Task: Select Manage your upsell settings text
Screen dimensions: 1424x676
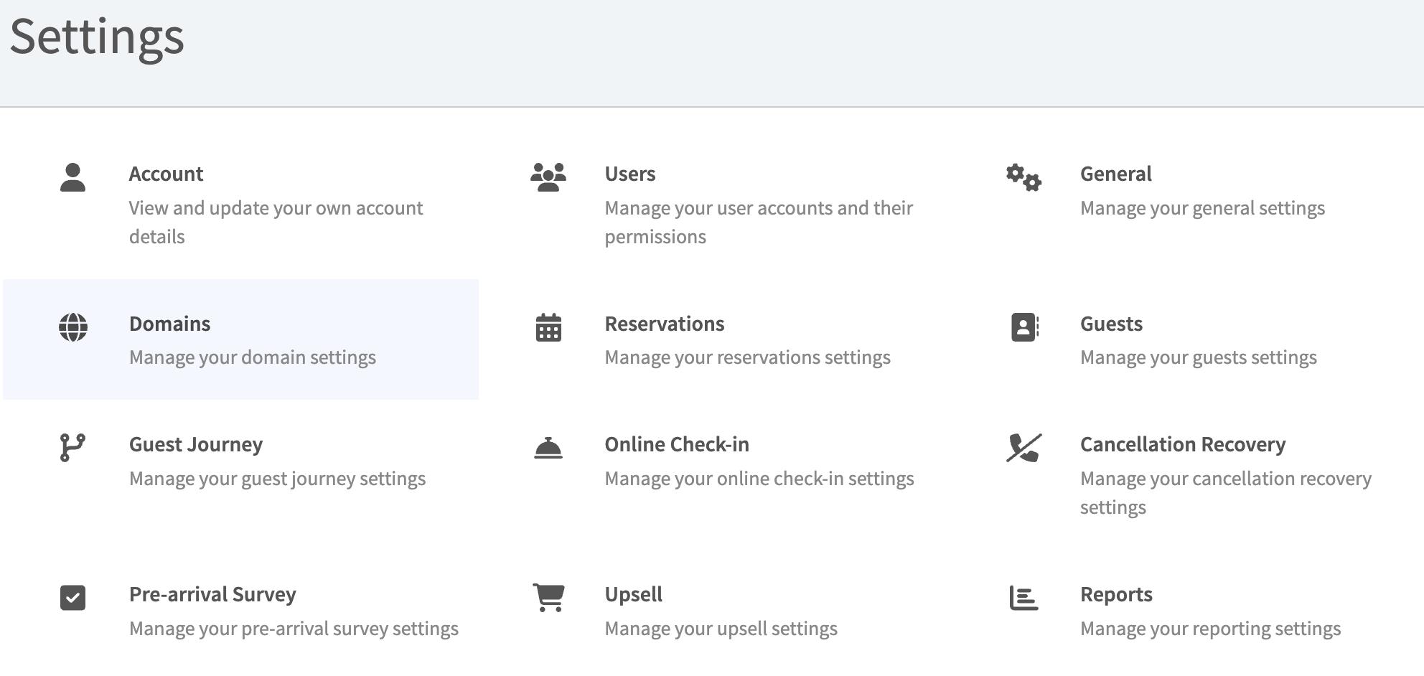Action: coord(721,629)
